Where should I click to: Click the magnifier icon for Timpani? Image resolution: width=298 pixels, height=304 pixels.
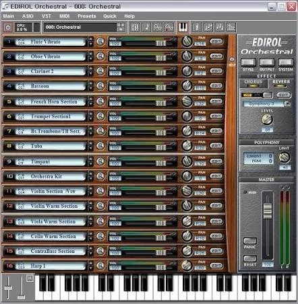pos(100,161)
